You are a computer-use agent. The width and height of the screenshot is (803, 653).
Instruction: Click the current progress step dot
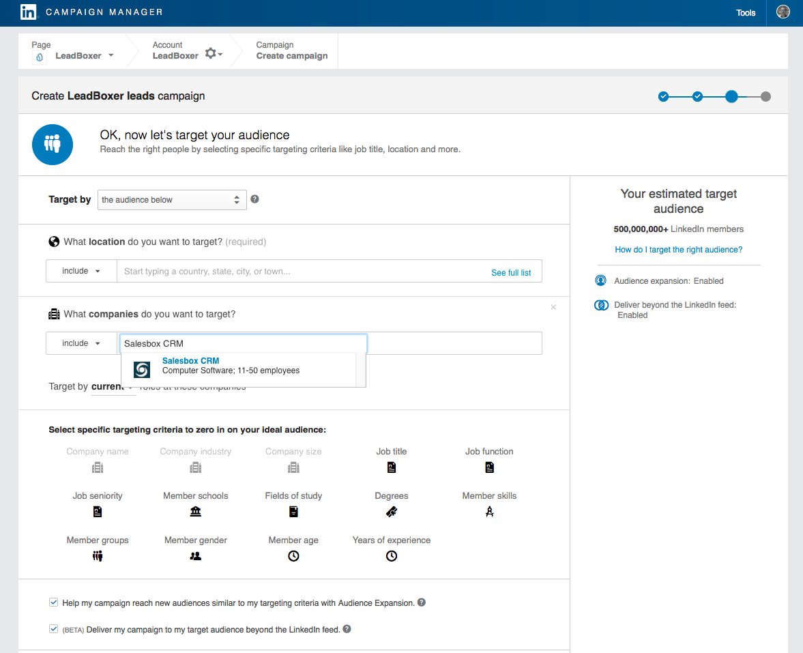pyautogui.click(x=731, y=96)
